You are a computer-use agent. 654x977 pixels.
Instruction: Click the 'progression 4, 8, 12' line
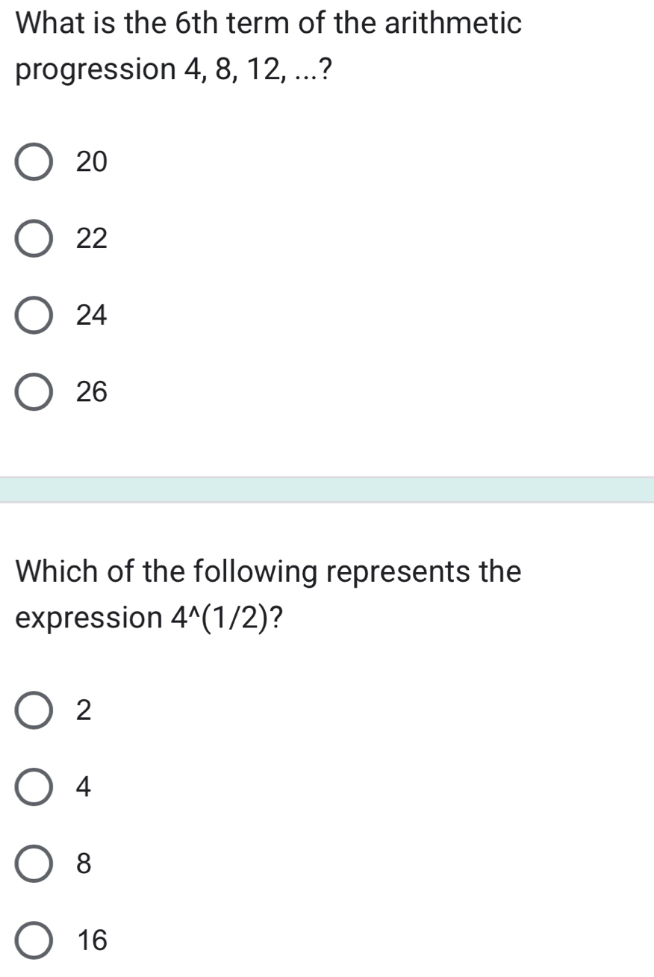click(174, 71)
